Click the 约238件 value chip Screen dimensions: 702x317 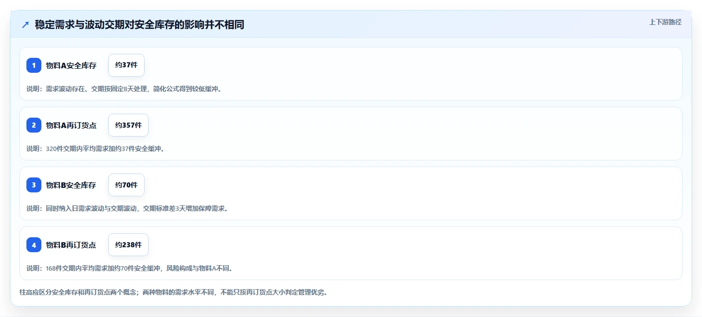pyautogui.click(x=128, y=245)
